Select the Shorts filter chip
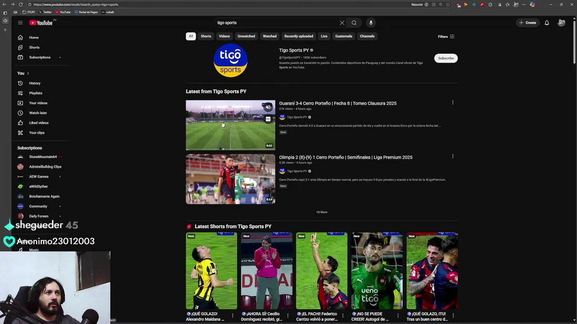 click(x=206, y=36)
